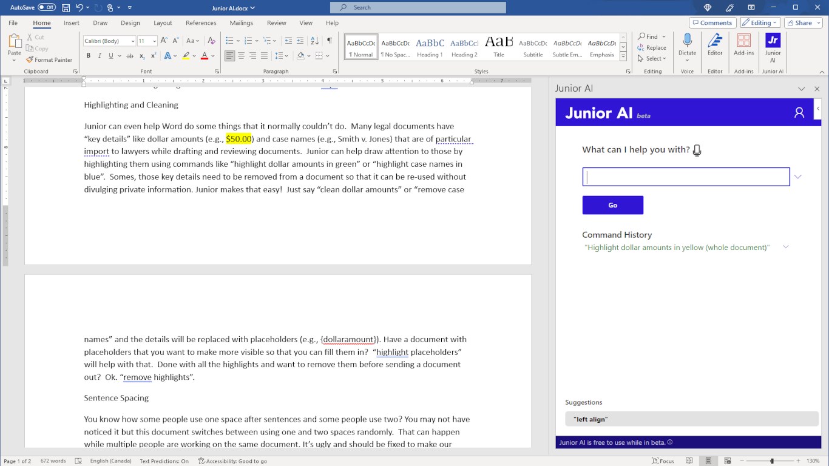Start Dictate in the Voice group

click(687, 46)
